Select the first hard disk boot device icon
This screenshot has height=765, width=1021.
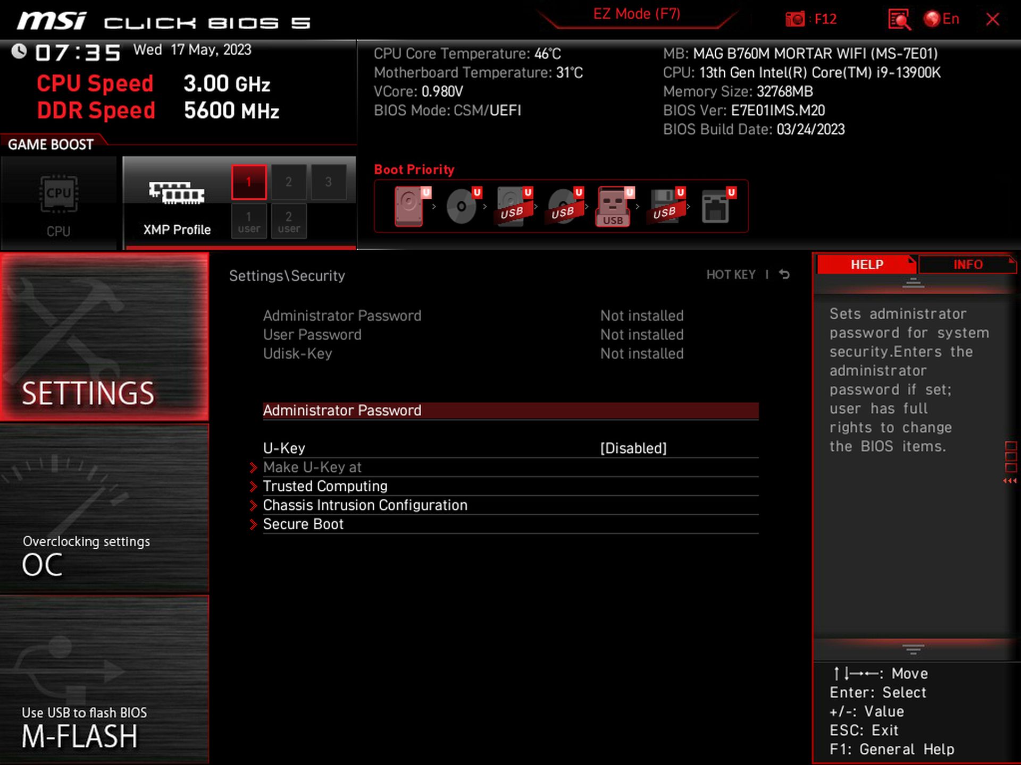(412, 206)
